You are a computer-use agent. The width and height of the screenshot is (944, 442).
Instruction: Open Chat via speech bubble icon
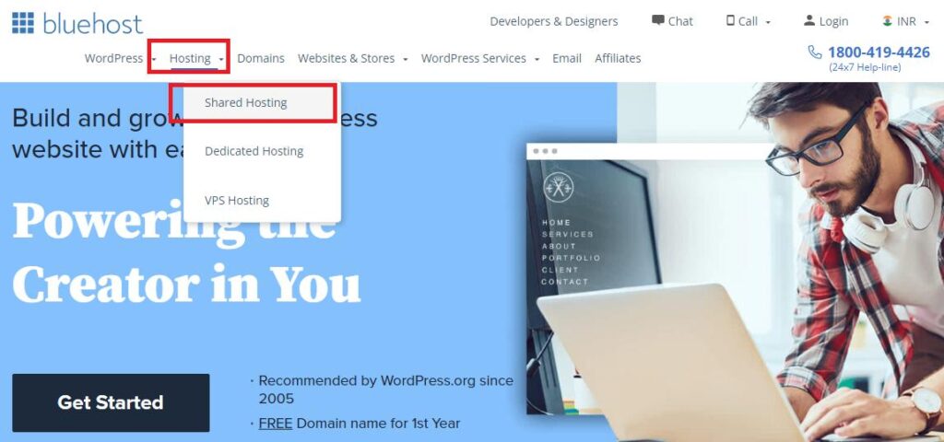point(658,20)
